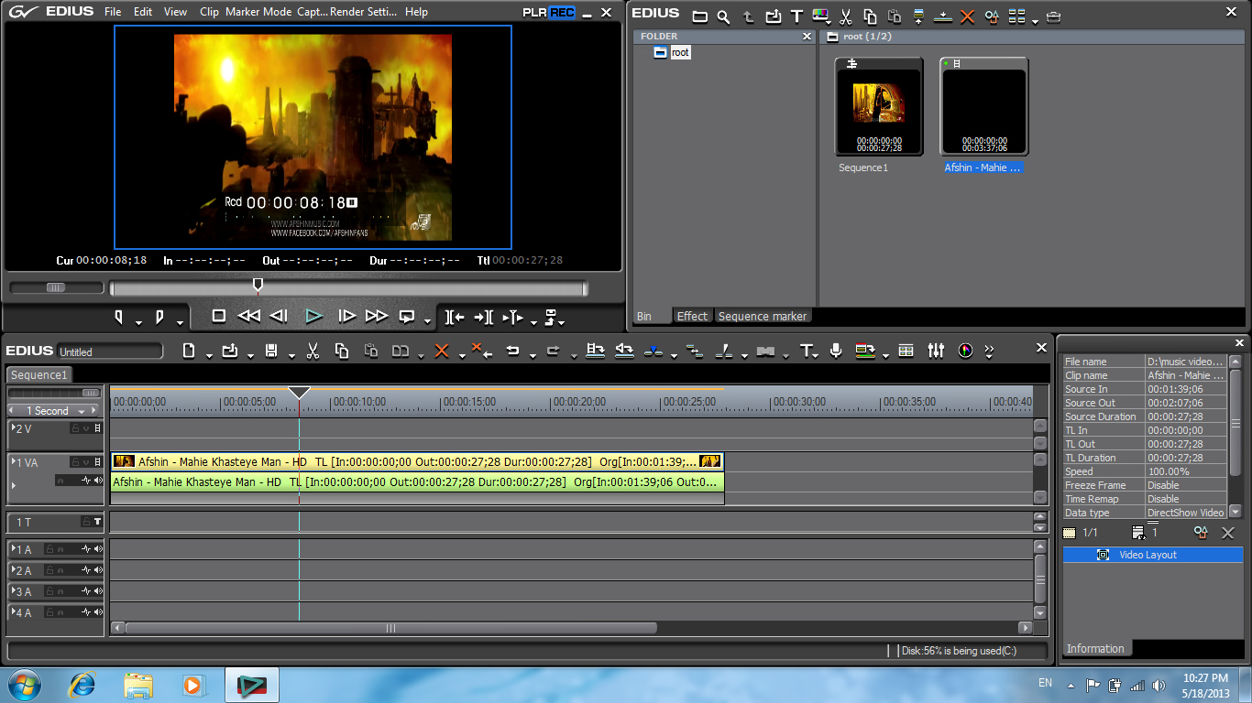Screen dimensions: 1252x703
Task: Open the File menu
Action: click(113, 12)
